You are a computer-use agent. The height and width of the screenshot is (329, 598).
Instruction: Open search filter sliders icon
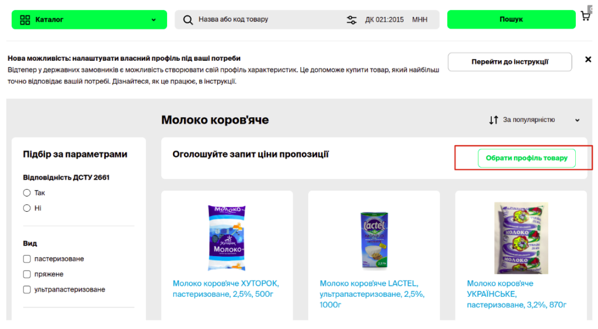point(352,20)
